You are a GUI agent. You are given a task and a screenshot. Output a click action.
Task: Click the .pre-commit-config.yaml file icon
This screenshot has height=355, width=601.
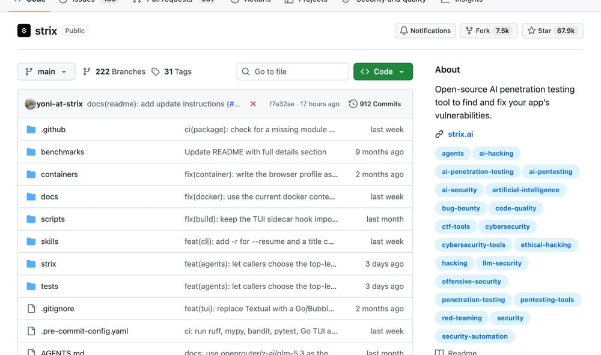[x=31, y=331]
